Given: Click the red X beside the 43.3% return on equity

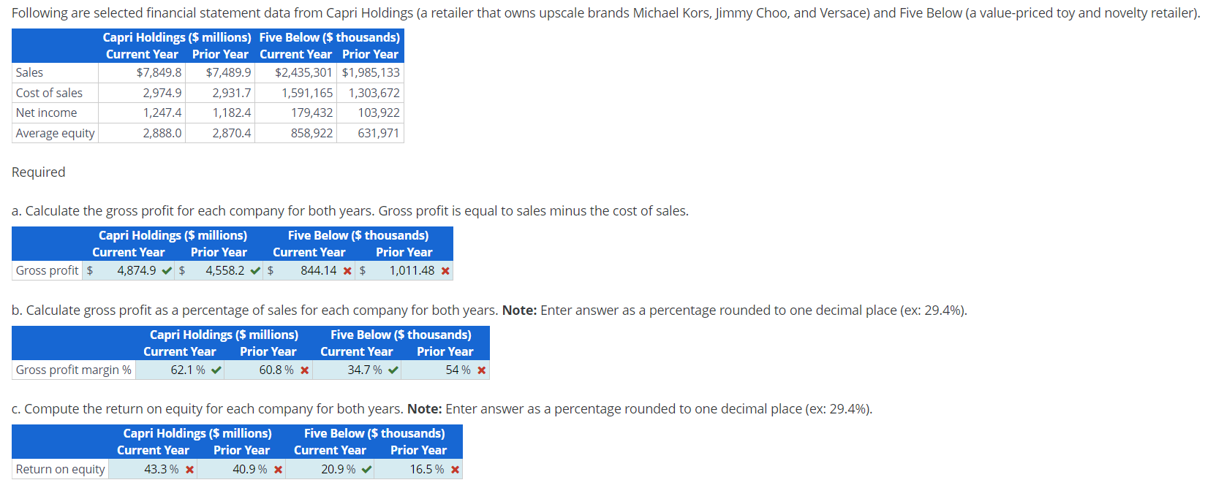Looking at the screenshot, I should point(189,468).
